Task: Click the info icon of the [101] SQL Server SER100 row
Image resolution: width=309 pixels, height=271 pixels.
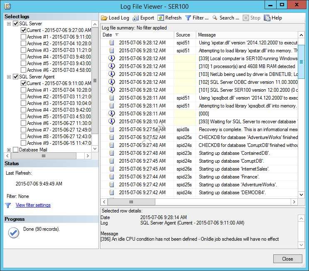Action: (112, 90)
